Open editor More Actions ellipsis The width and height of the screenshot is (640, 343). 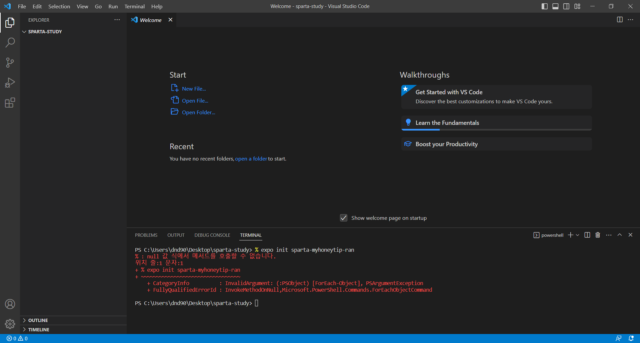pos(630,20)
